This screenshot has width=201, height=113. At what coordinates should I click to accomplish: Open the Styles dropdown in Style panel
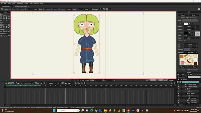click(x=194, y=15)
